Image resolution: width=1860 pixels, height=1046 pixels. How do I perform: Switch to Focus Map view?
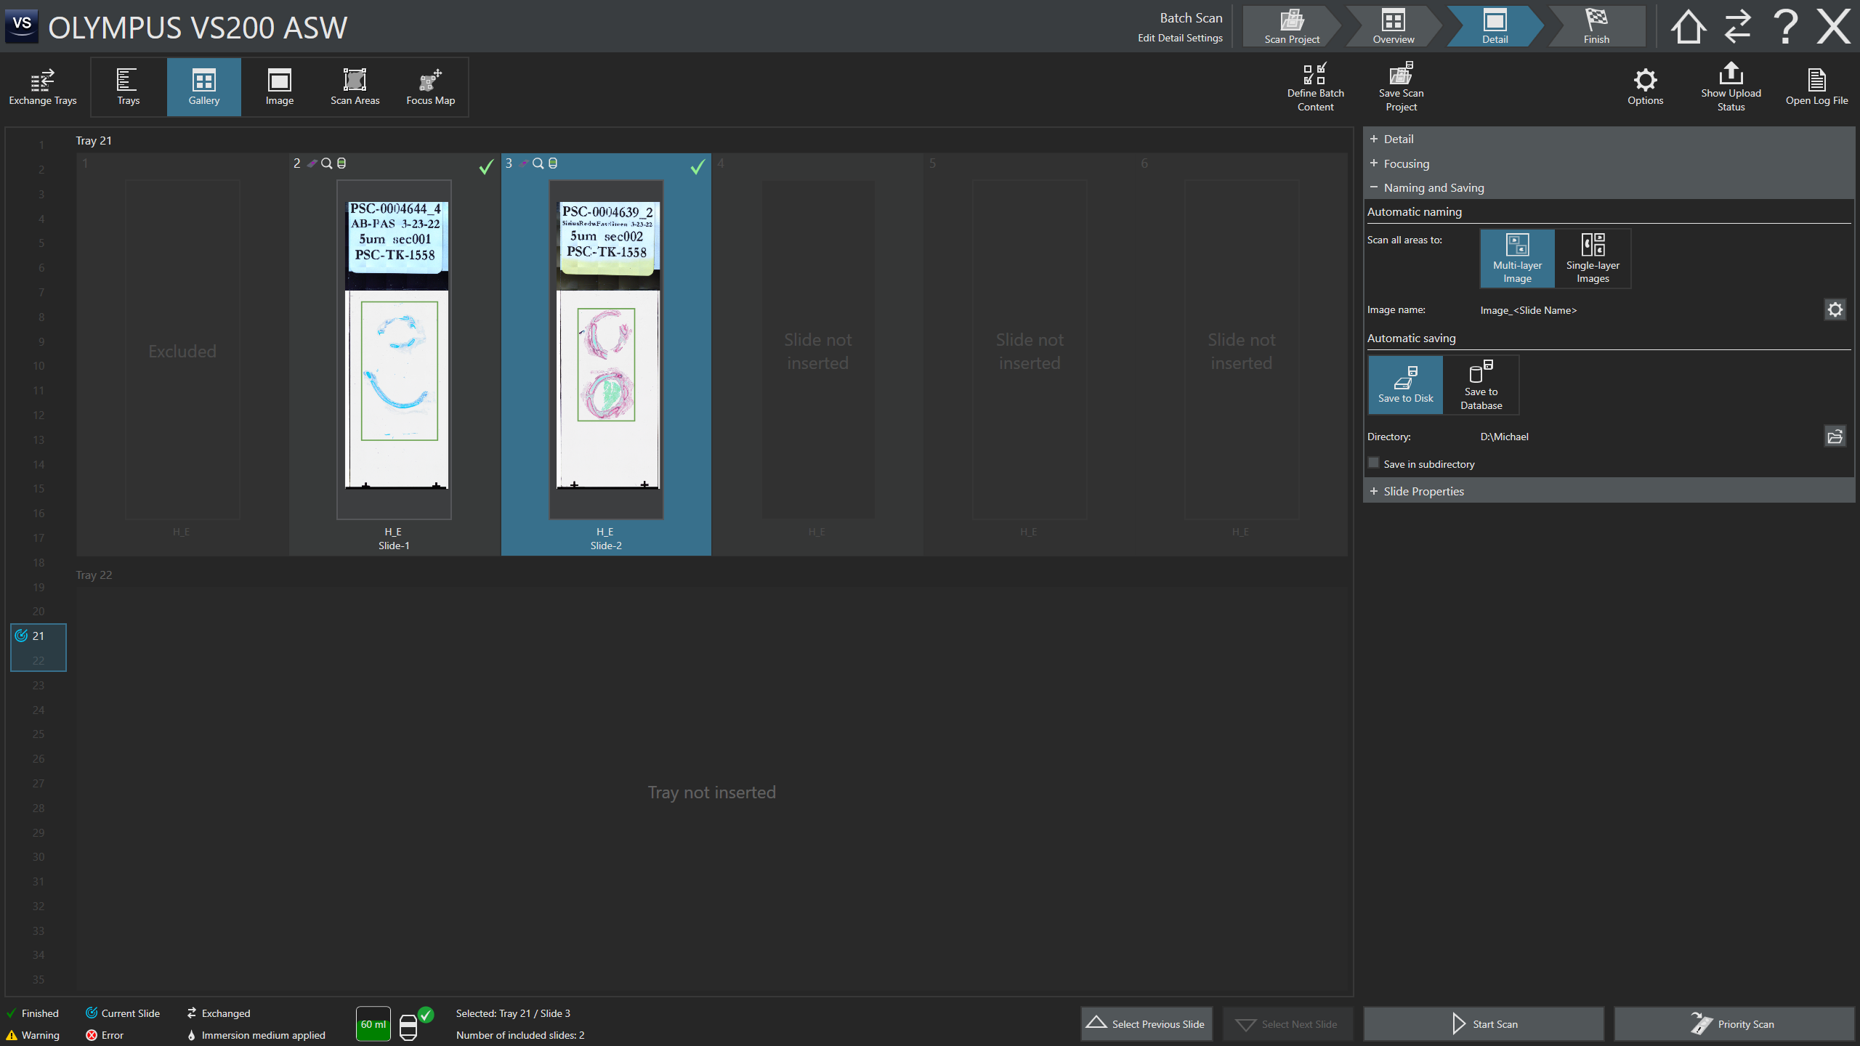coord(430,87)
